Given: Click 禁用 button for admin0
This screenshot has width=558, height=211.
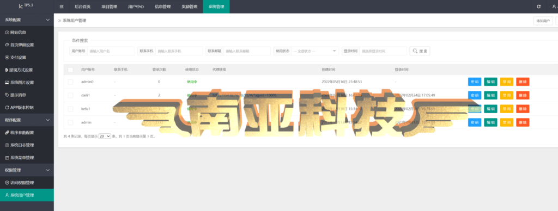Looking at the screenshot, I should (x=506, y=82).
